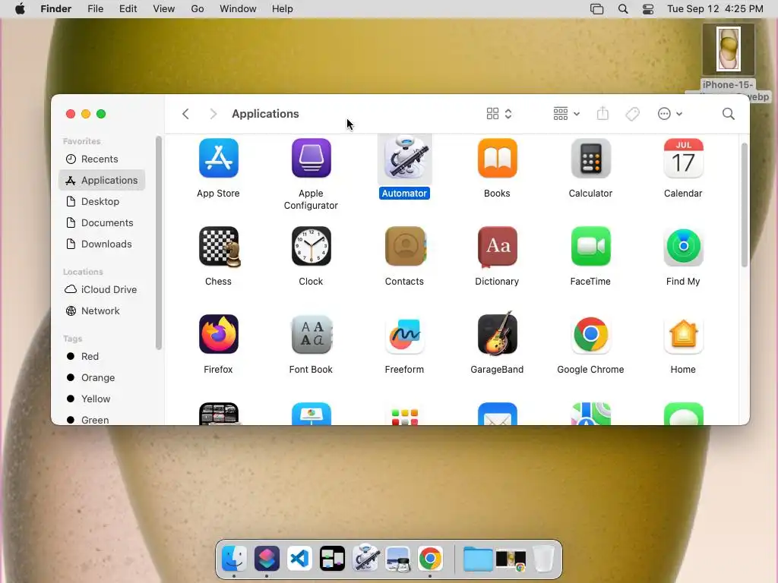
Task: Open Documents in the sidebar
Action: click(x=102, y=223)
